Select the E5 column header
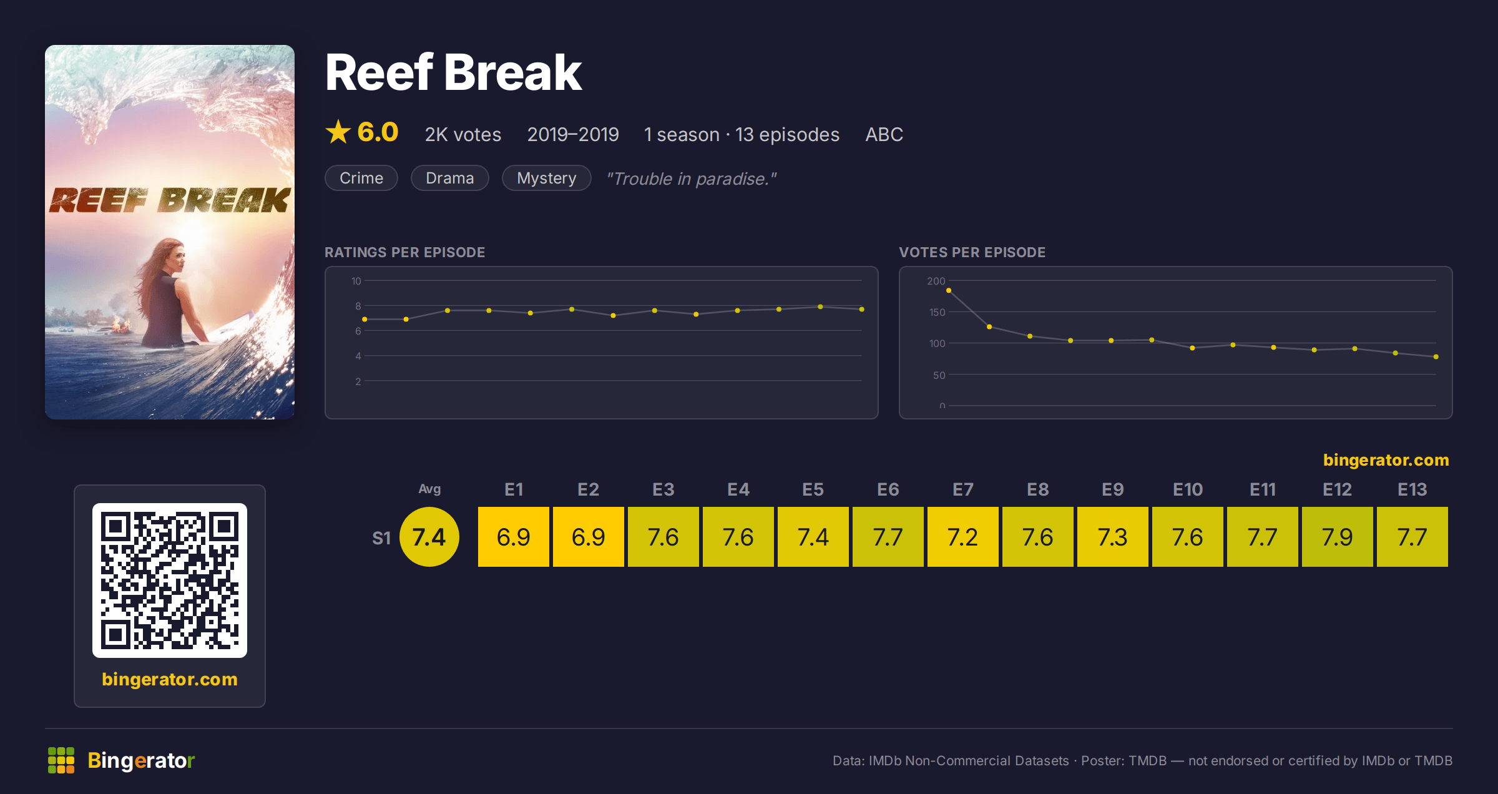Image resolution: width=1498 pixels, height=794 pixels. pyautogui.click(x=813, y=489)
